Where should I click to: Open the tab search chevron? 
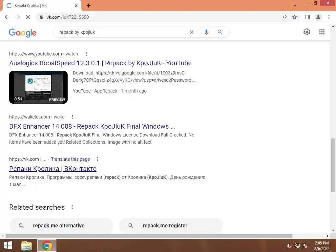[295, 6]
